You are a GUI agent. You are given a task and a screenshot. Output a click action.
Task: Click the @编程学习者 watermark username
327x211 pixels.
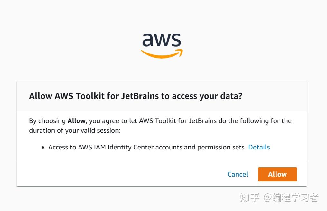291,197
